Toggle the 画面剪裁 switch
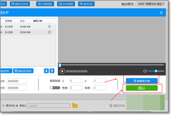Screen dimensions: 171x115 pyautogui.click(x=55, y=88)
